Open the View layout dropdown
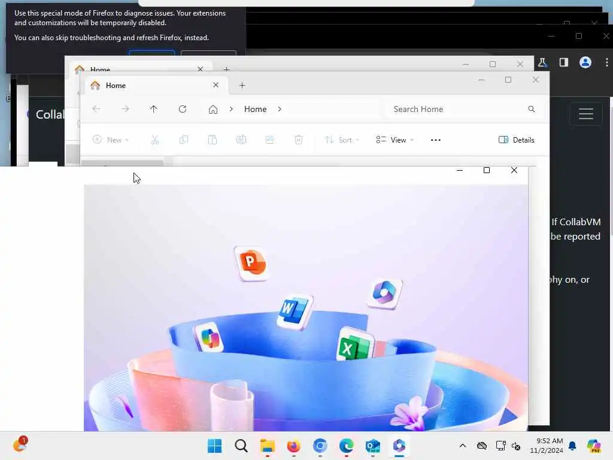The image size is (613, 460). coord(394,140)
